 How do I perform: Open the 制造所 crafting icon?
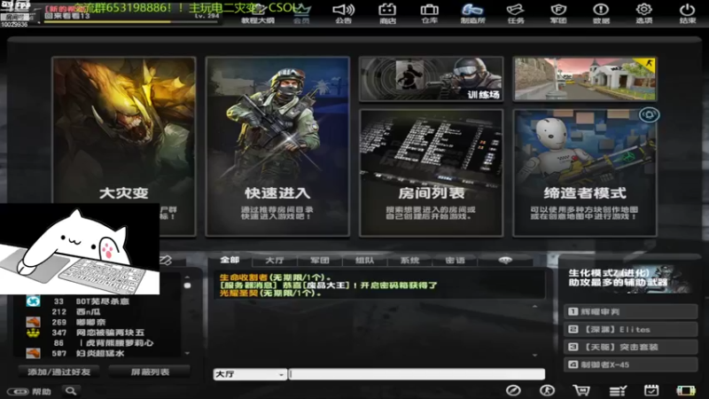coord(472,13)
